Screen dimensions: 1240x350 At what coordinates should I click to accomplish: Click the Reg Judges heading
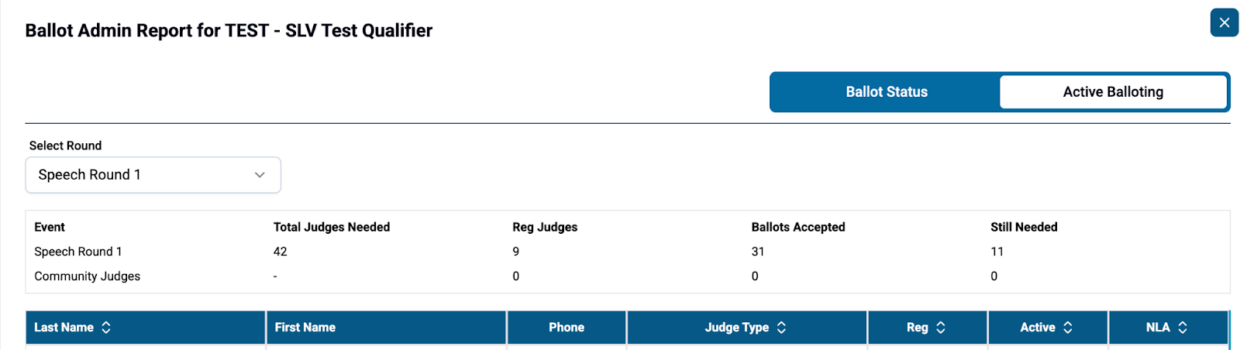(x=545, y=227)
